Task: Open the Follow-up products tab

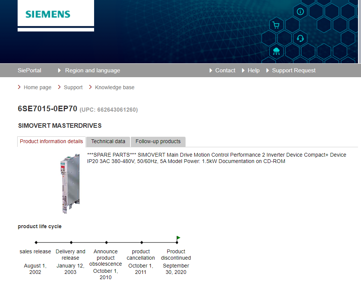Action: click(x=158, y=142)
